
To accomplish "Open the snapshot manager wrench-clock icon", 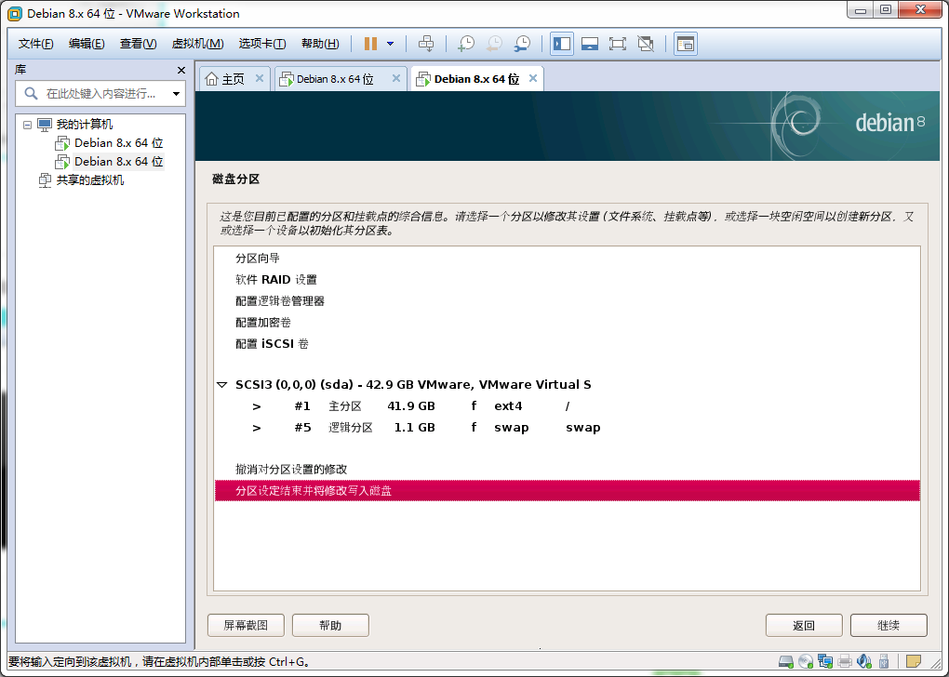I will [522, 44].
